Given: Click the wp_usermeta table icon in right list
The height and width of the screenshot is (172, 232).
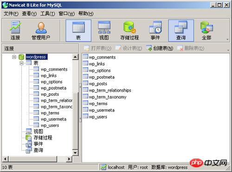Looking at the screenshot, I should coord(85,110).
